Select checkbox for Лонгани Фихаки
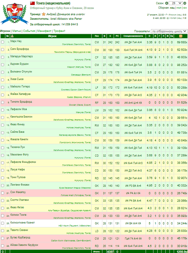This screenshot has width=188, height=253. click(3, 185)
